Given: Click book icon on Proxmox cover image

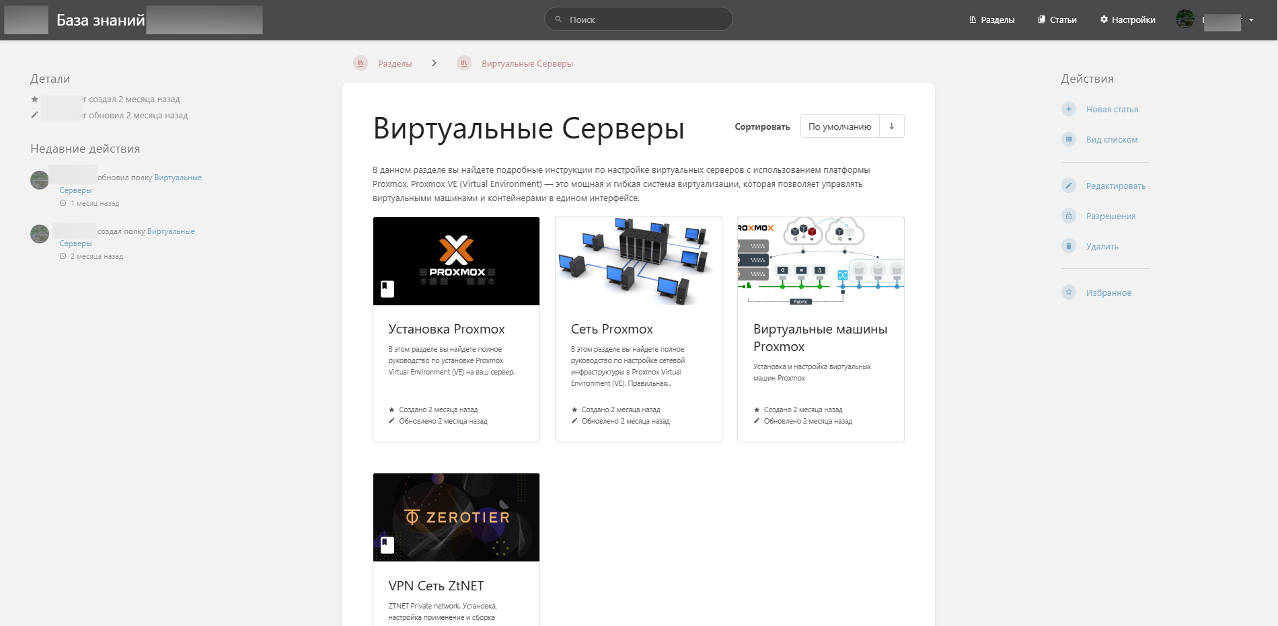Looking at the screenshot, I should click(x=387, y=289).
